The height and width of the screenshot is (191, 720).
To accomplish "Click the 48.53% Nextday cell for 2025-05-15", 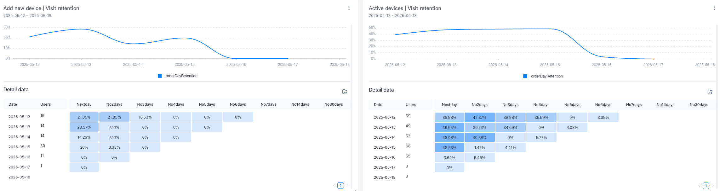I will pos(449,147).
